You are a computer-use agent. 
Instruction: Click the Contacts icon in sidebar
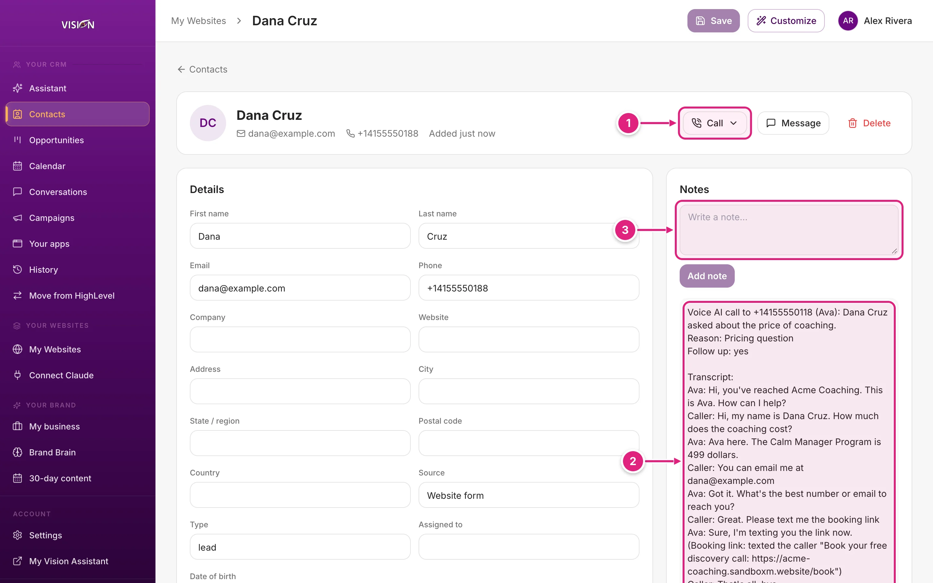click(17, 114)
